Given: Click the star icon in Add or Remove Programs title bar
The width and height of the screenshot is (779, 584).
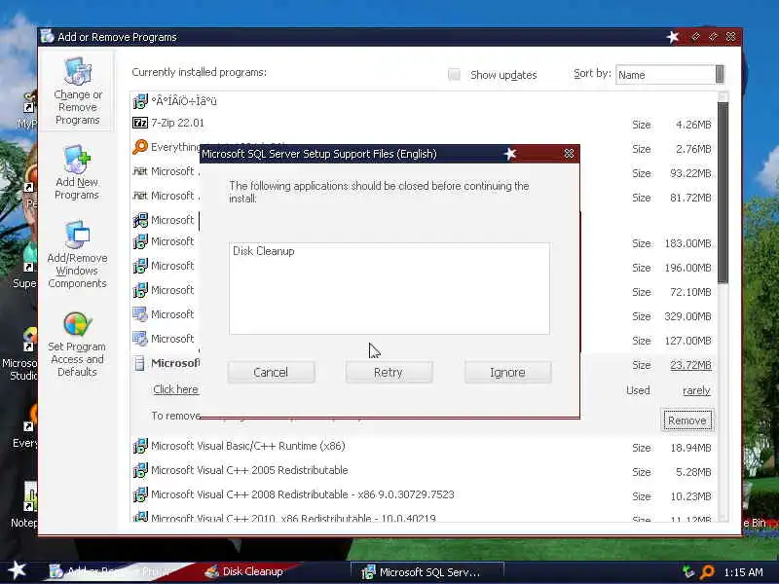Looking at the screenshot, I should (673, 37).
